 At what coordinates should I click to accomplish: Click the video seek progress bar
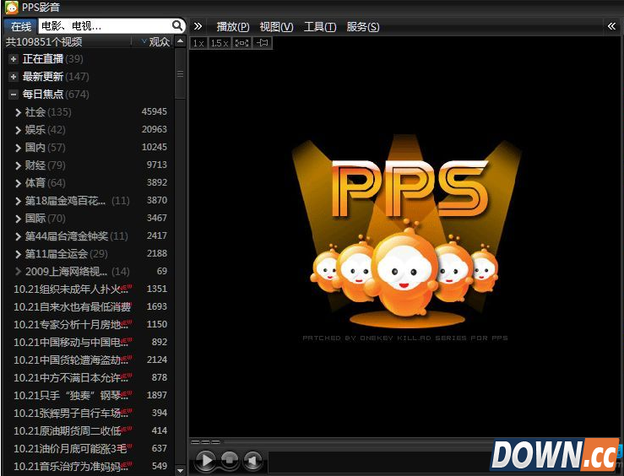pyautogui.click(x=405, y=441)
